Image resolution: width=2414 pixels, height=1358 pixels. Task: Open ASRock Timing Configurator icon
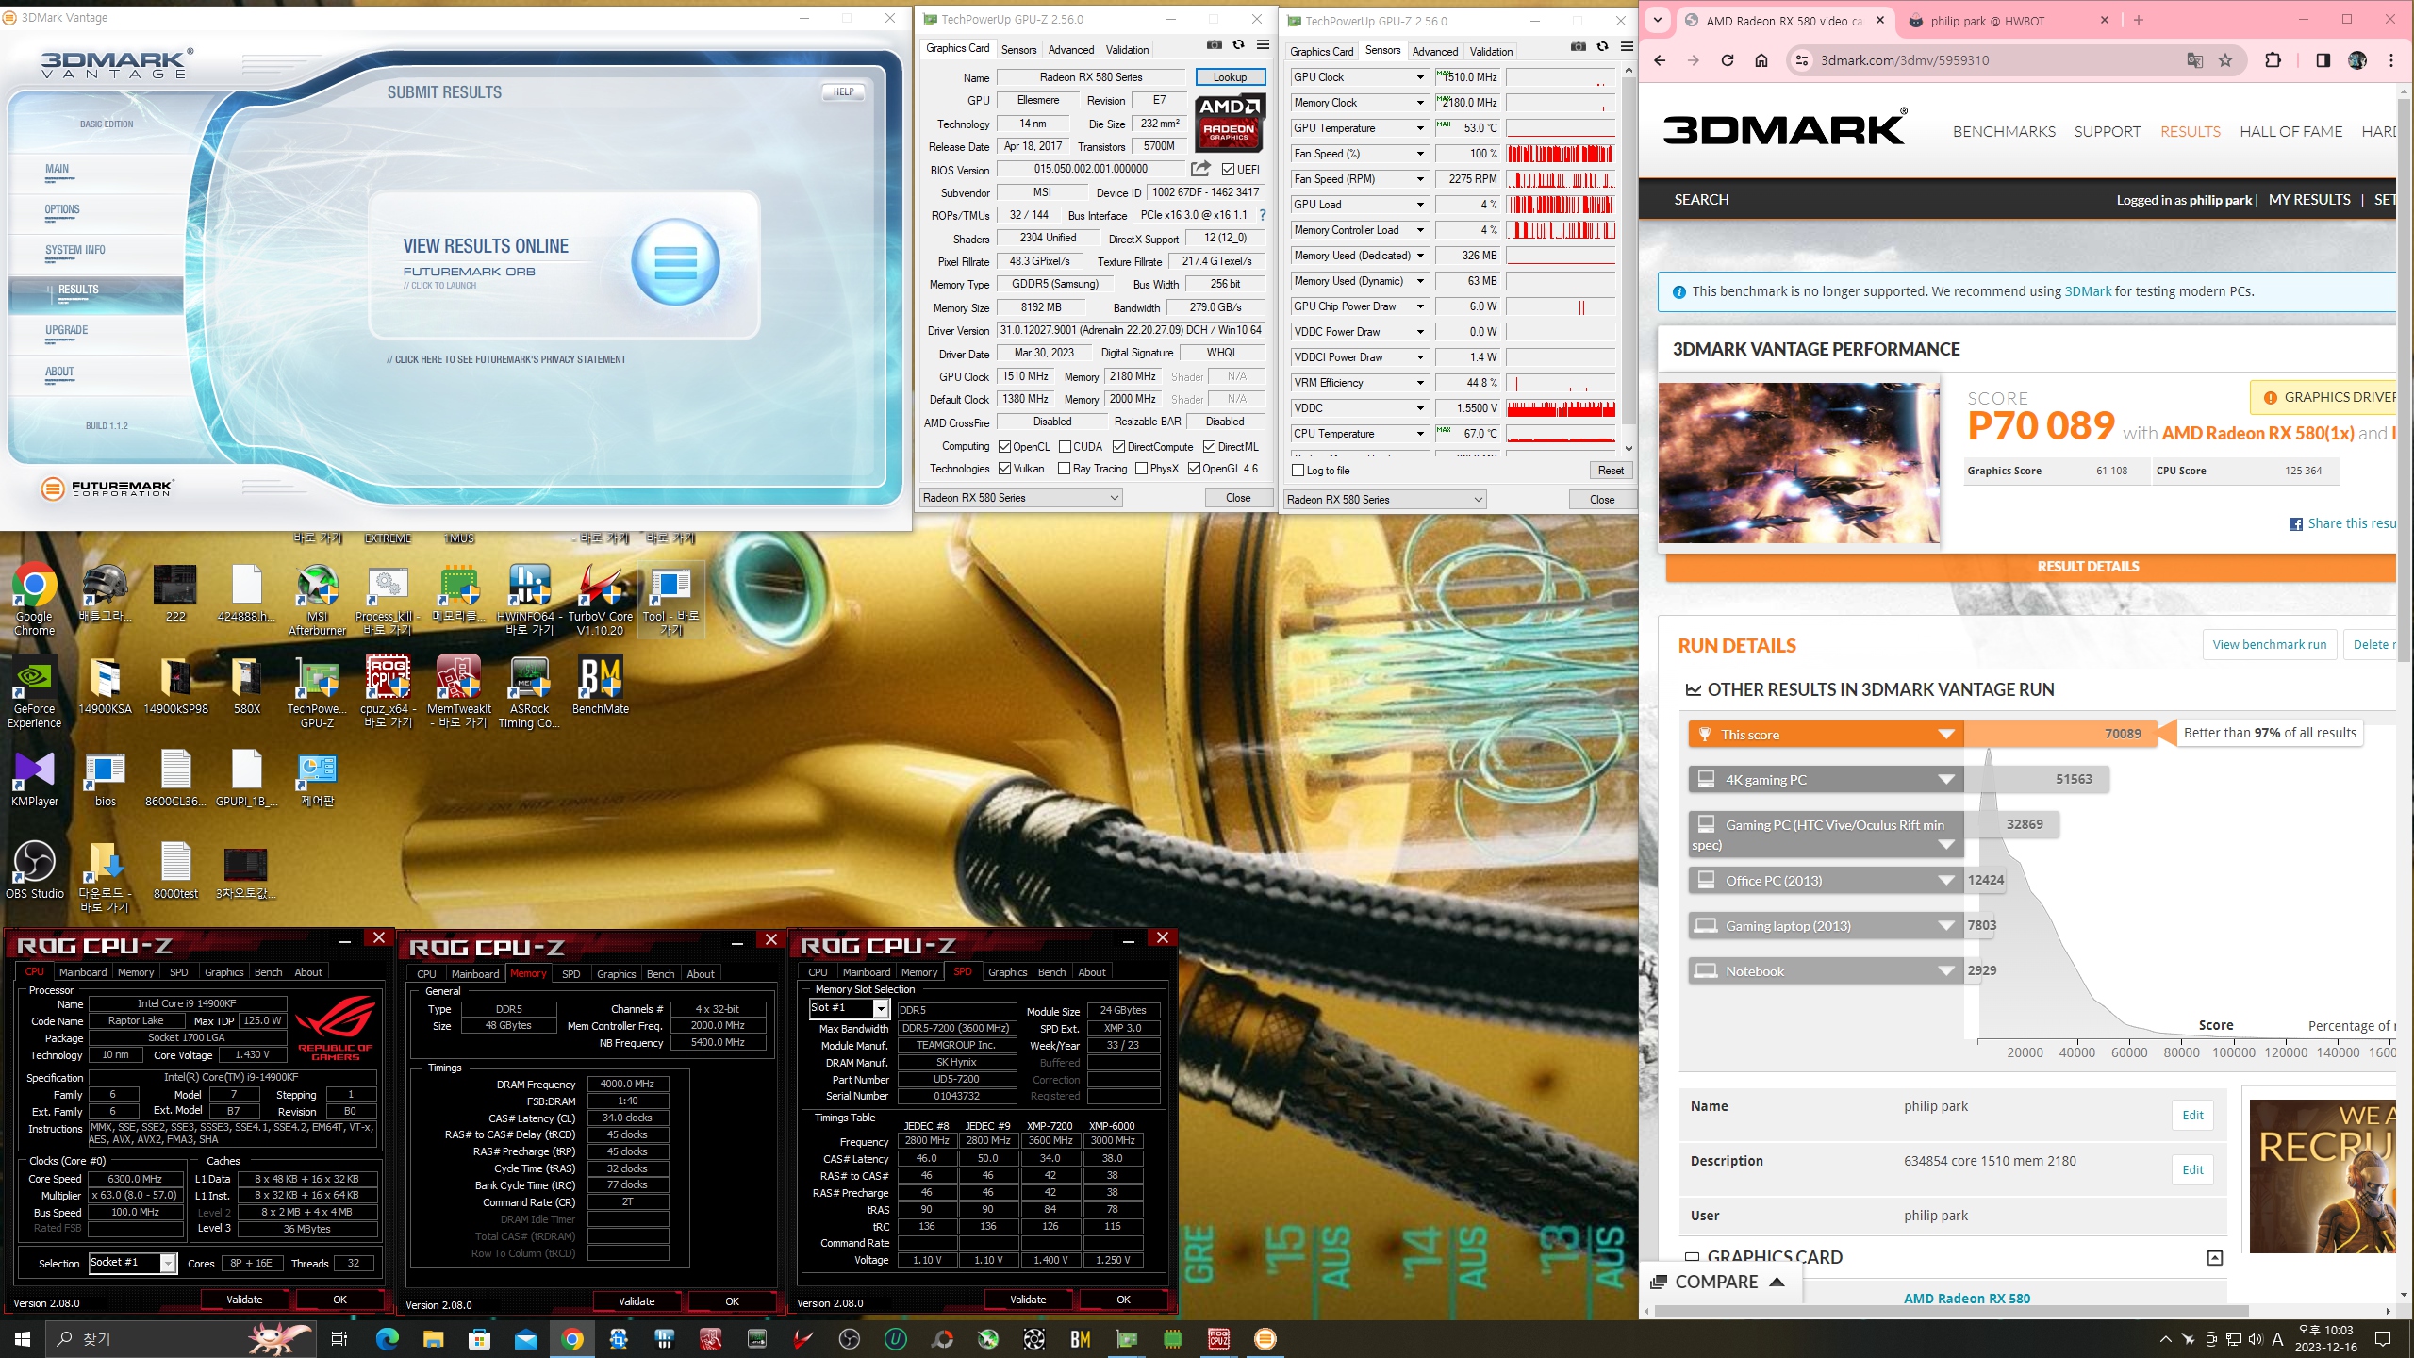529,692
